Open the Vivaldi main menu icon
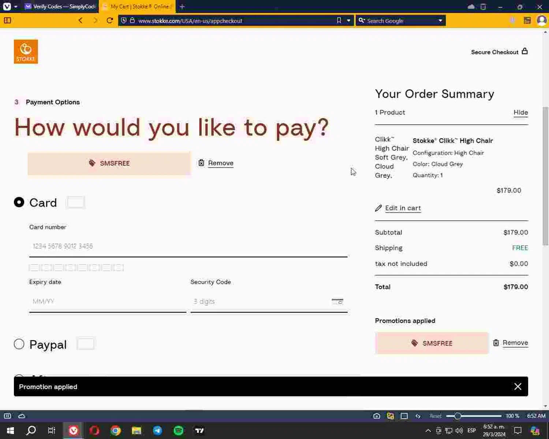549x439 pixels. pyautogui.click(x=7, y=7)
